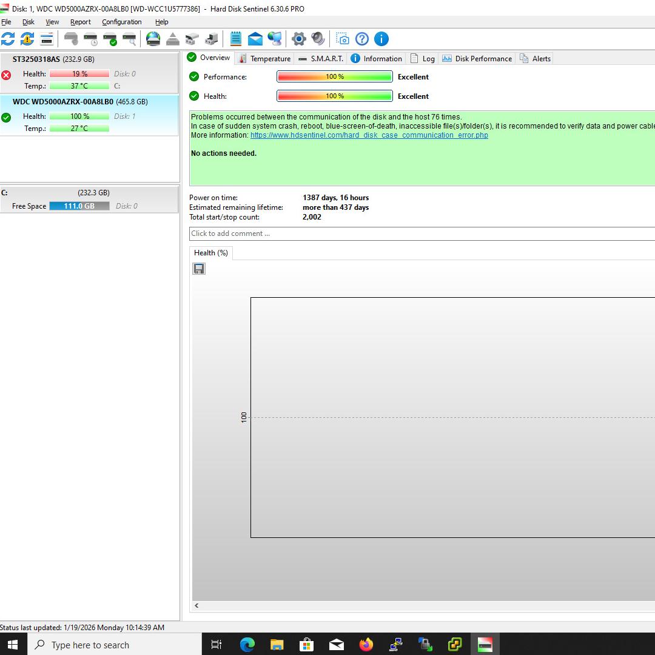Click the envelope email report icon
This screenshot has width=655, height=655.
(255, 39)
